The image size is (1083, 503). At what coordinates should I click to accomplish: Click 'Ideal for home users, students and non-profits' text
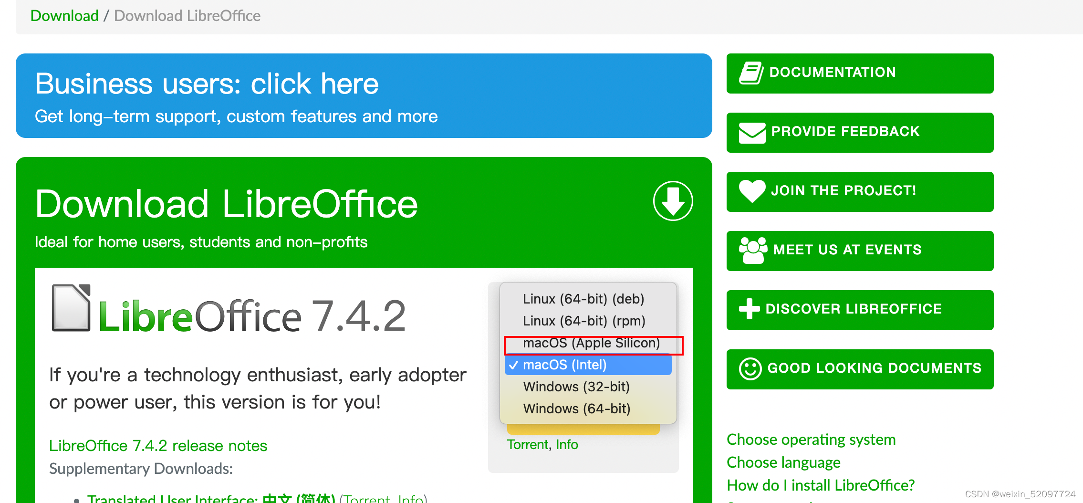tap(201, 242)
